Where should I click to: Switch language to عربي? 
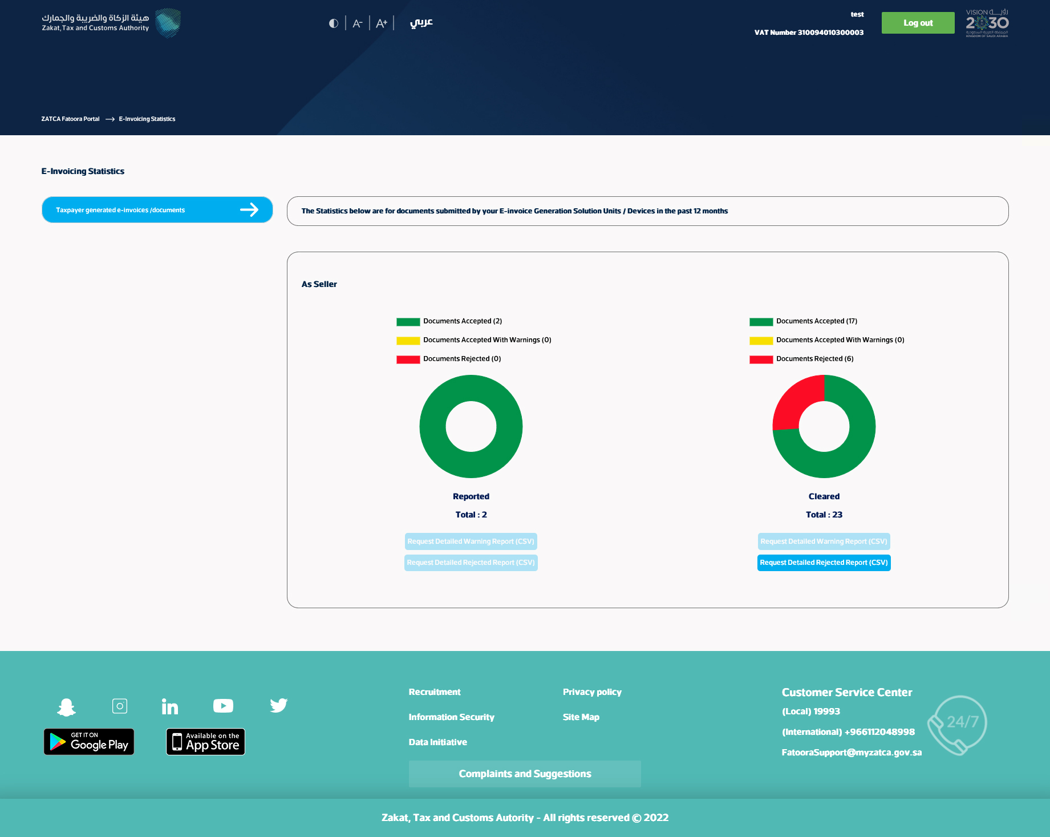tap(421, 23)
